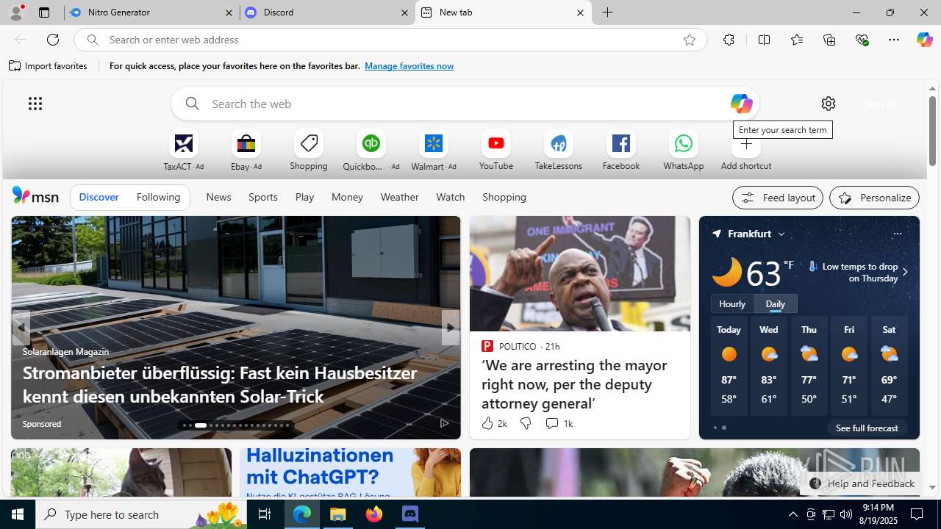This screenshot has width=941, height=529.
Task: Open the TakeLessons shortcut
Action: coord(559,151)
